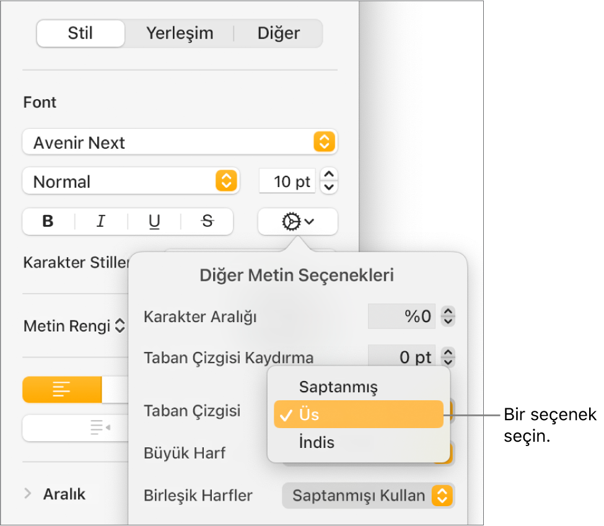
Task: Switch to the Yerleşim tab
Action: pyautogui.click(x=180, y=33)
